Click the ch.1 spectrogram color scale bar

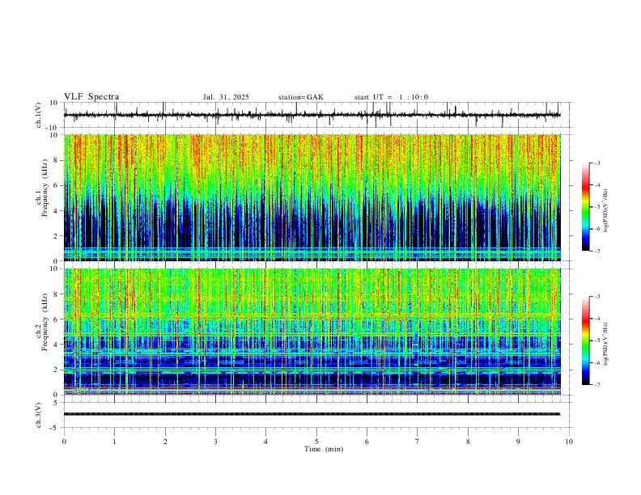[x=585, y=207]
